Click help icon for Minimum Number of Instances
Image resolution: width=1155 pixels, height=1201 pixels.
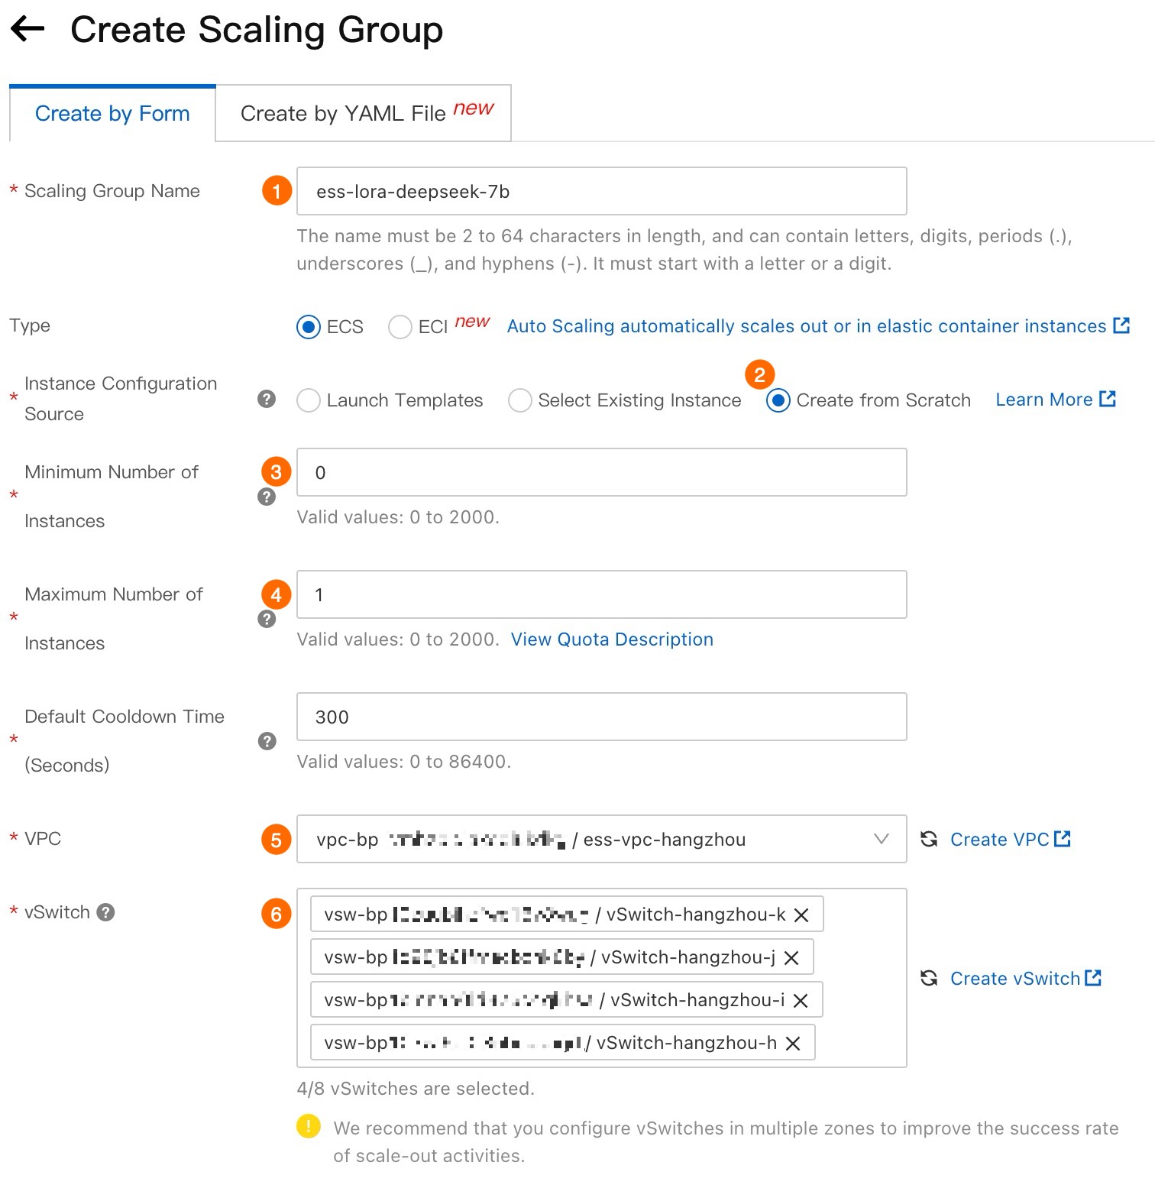tap(267, 497)
